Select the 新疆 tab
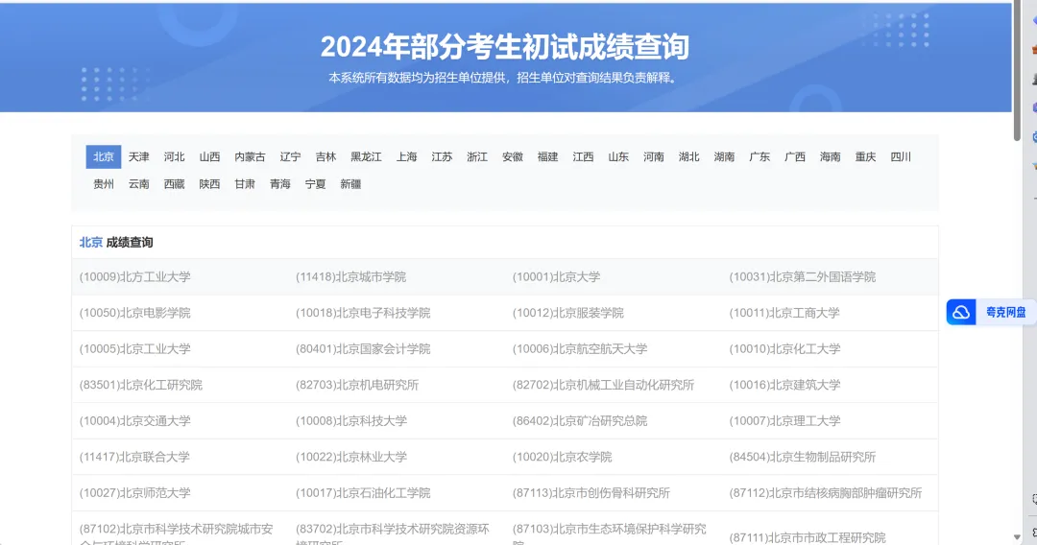Viewport: 1037px width, 545px height. click(x=350, y=184)
